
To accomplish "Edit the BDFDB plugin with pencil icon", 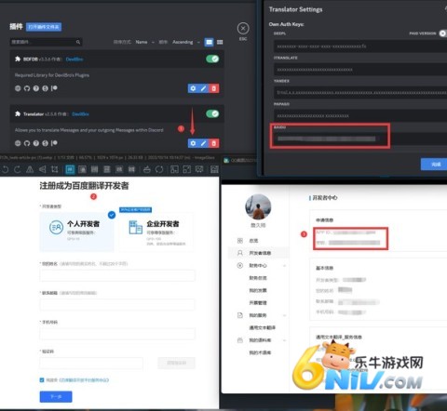I will (x=203, y=88).
